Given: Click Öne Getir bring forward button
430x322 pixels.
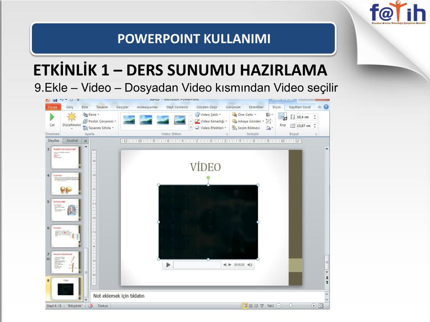Looking at the screenshot, I should [244, 115].
